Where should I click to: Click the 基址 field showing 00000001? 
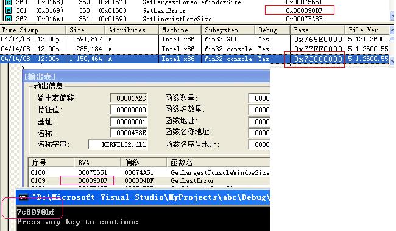[x=129, y=122]
